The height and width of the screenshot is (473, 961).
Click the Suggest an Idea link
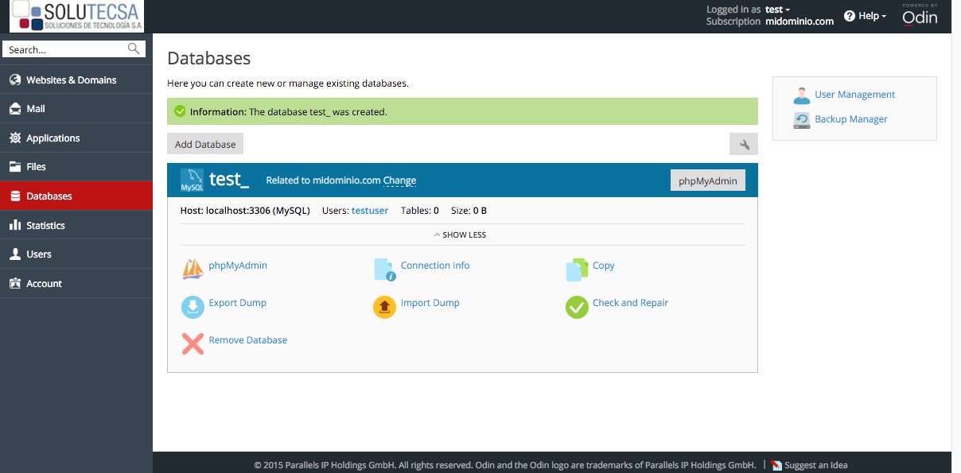[x=816, y=466]
